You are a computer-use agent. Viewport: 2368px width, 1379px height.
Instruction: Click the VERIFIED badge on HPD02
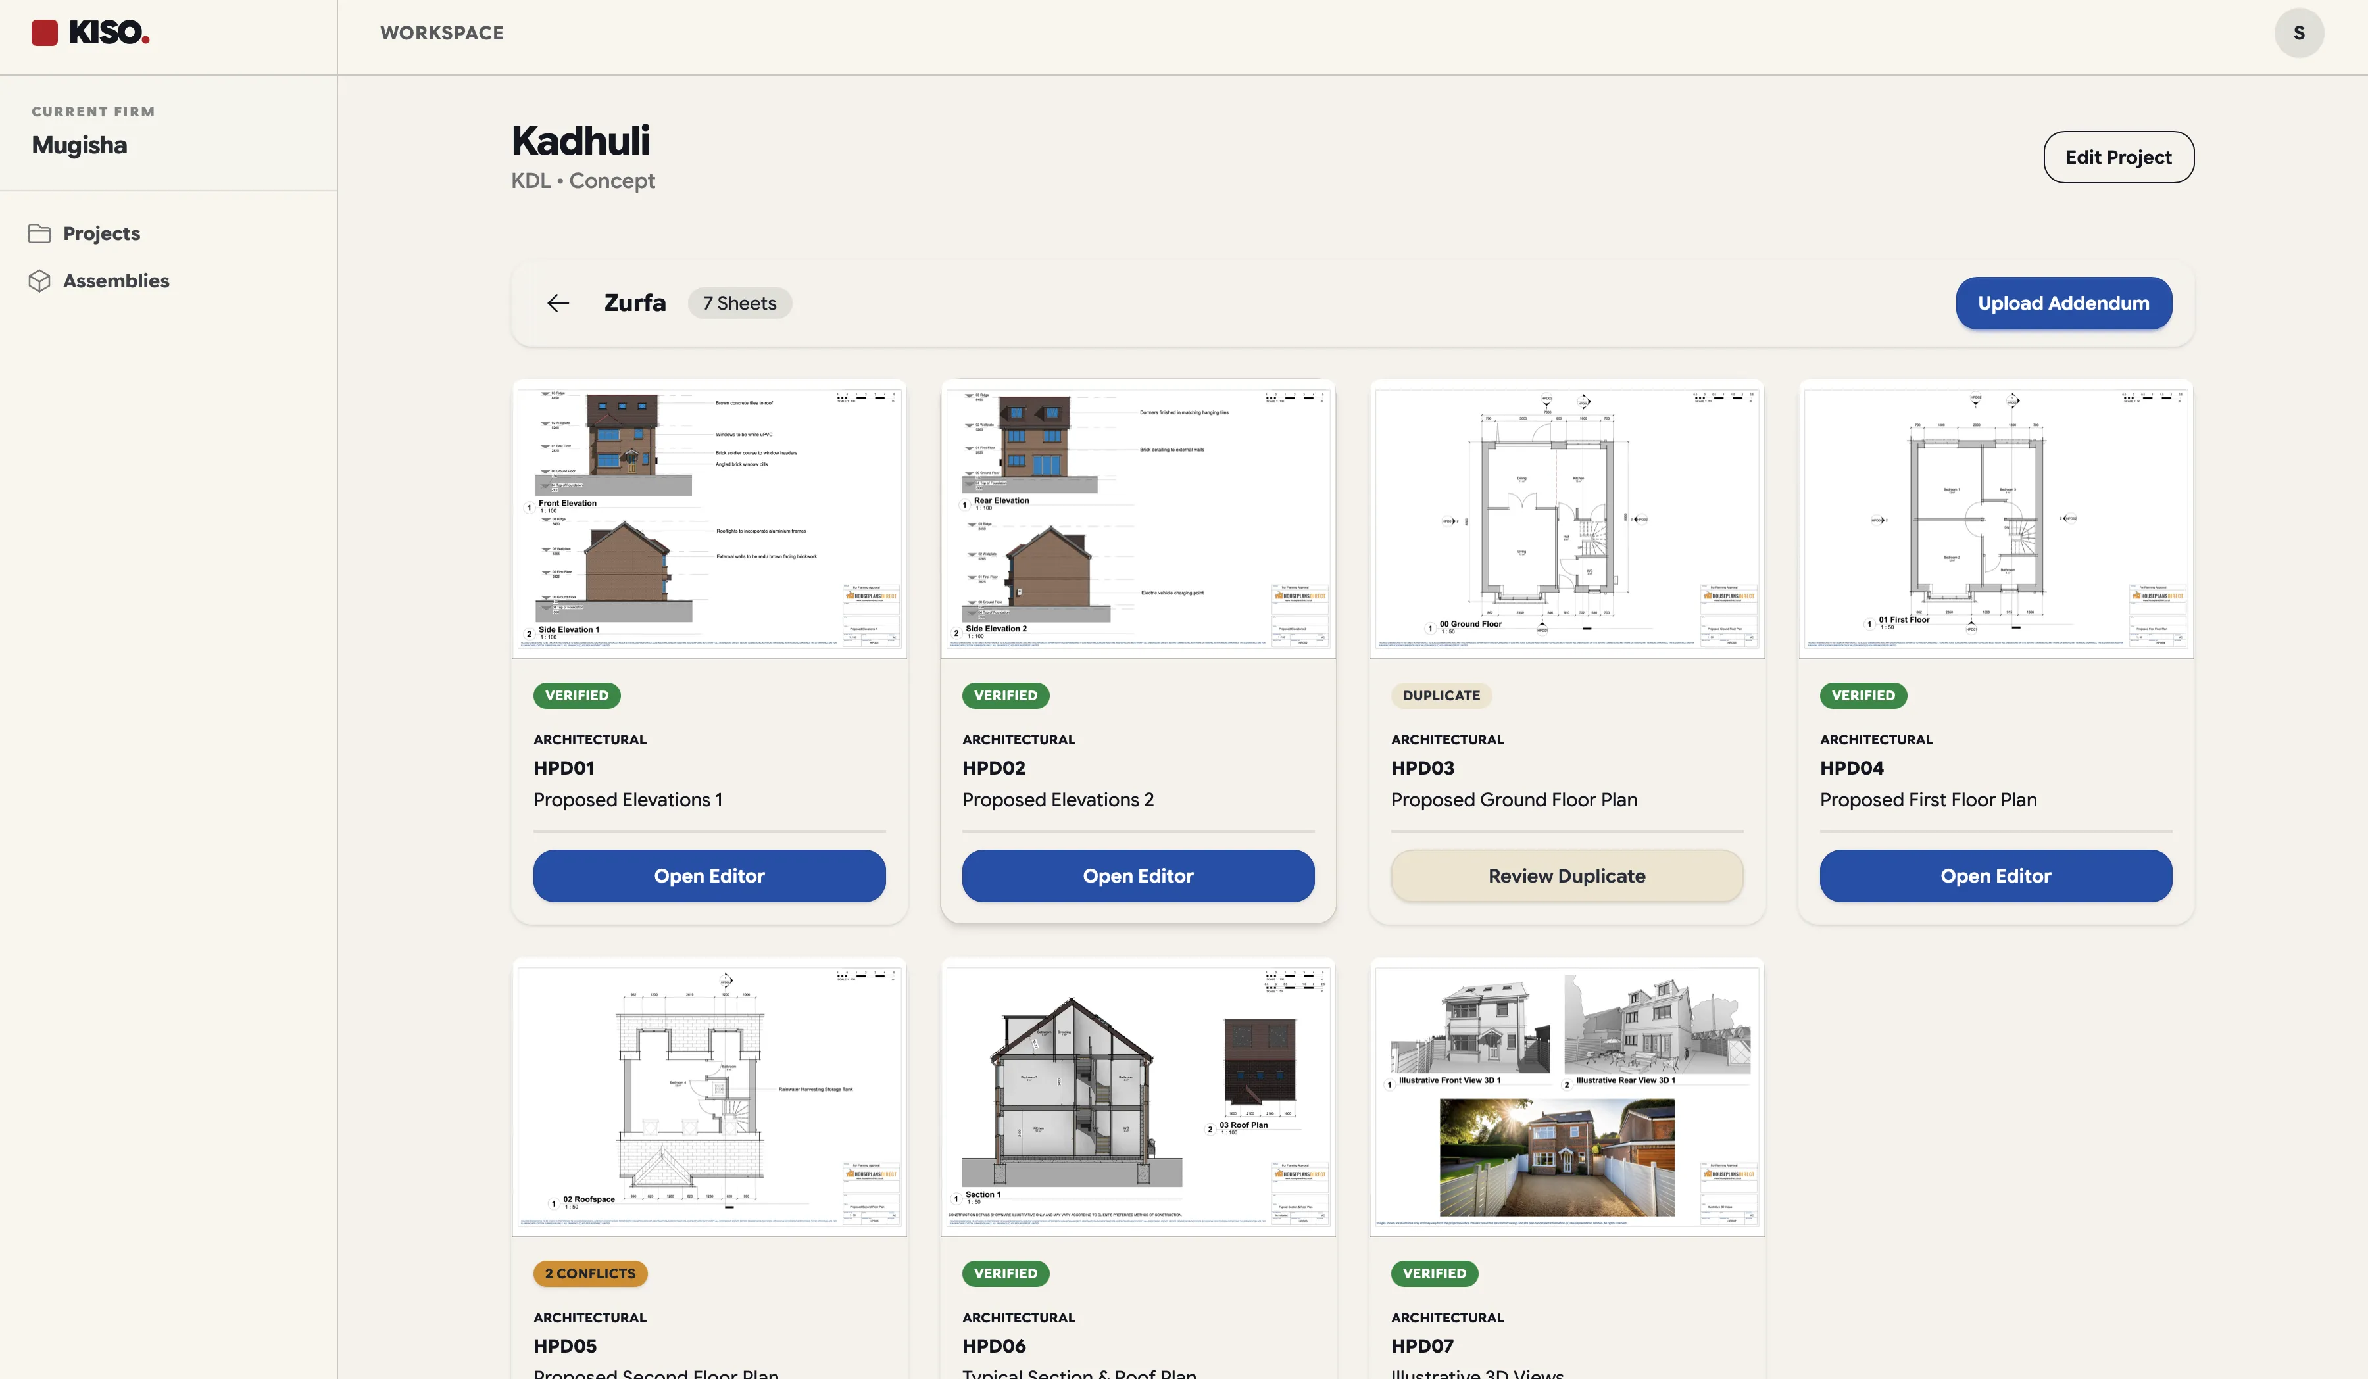pyautogui.click(x=1006, y=695)
